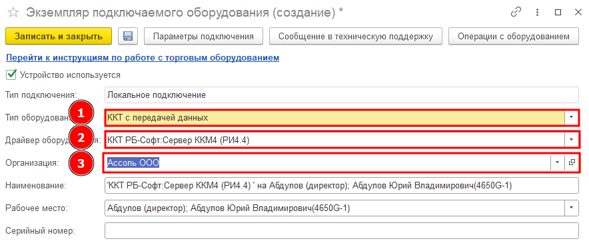Open Параметры подключения
The height and width of the screenshot is (247, 589).
click(x=203, y=37)
